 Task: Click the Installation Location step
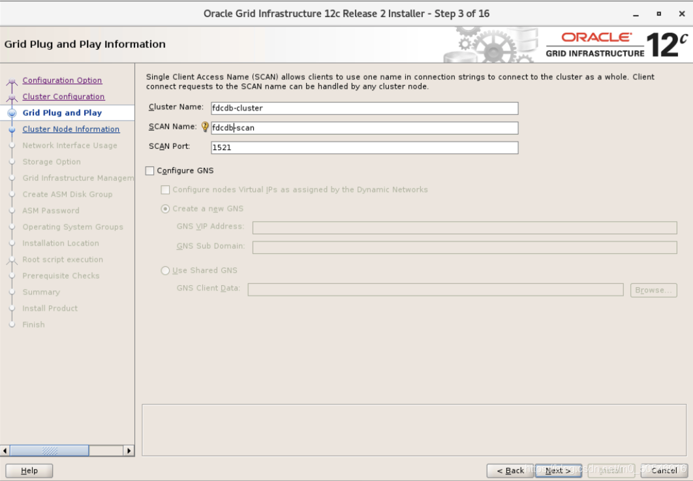click(61, 243)
